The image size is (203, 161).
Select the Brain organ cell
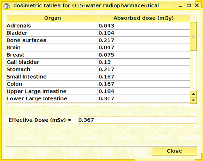[x=52, y=47]
